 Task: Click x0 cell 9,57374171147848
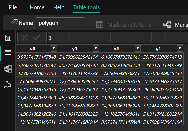[x=37, y=57]
